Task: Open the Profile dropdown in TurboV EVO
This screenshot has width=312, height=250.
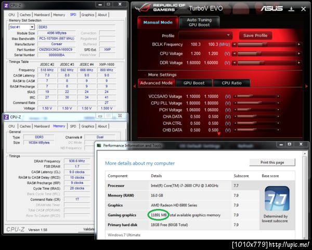Action: coord(205,35)
